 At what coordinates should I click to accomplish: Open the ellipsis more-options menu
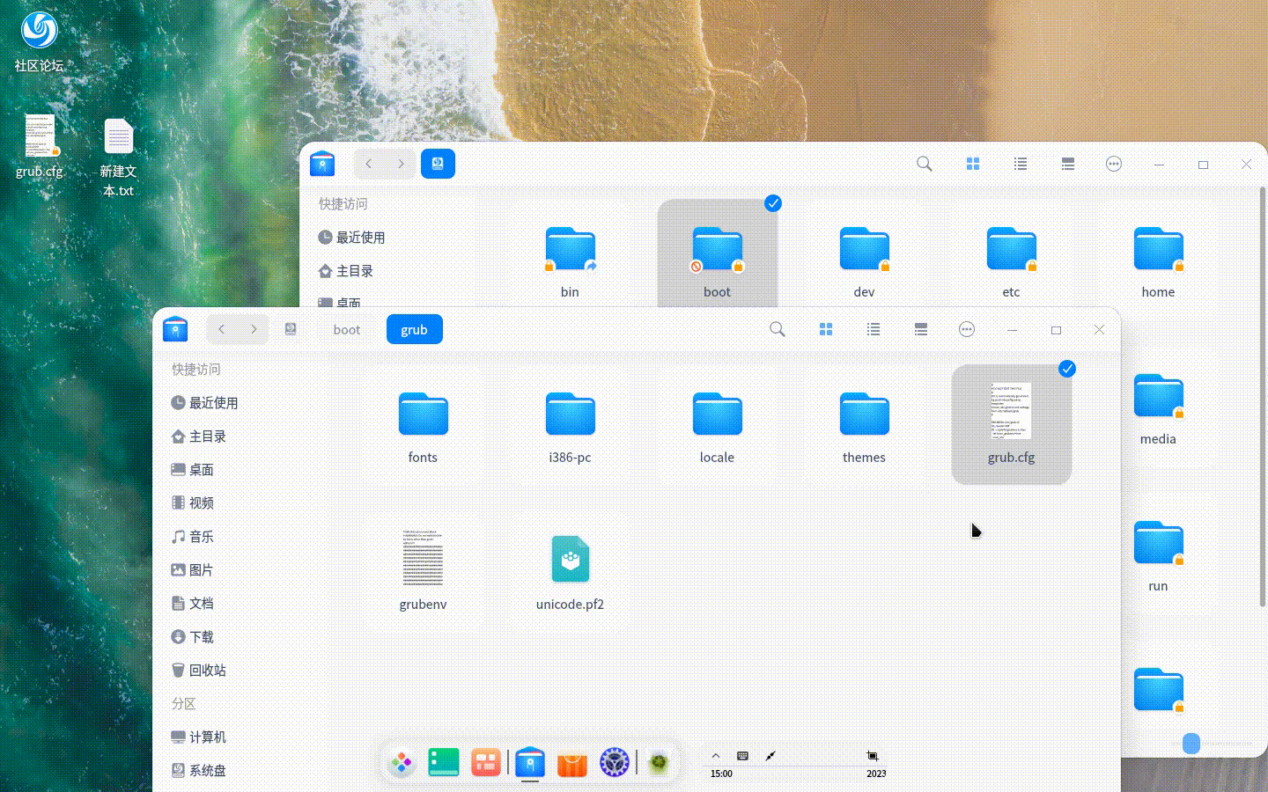point(967,328)
